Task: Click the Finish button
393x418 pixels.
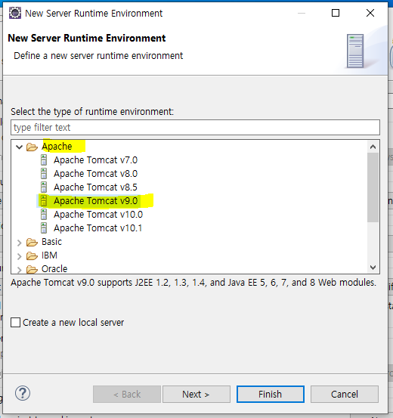Action: pos(271,394)
